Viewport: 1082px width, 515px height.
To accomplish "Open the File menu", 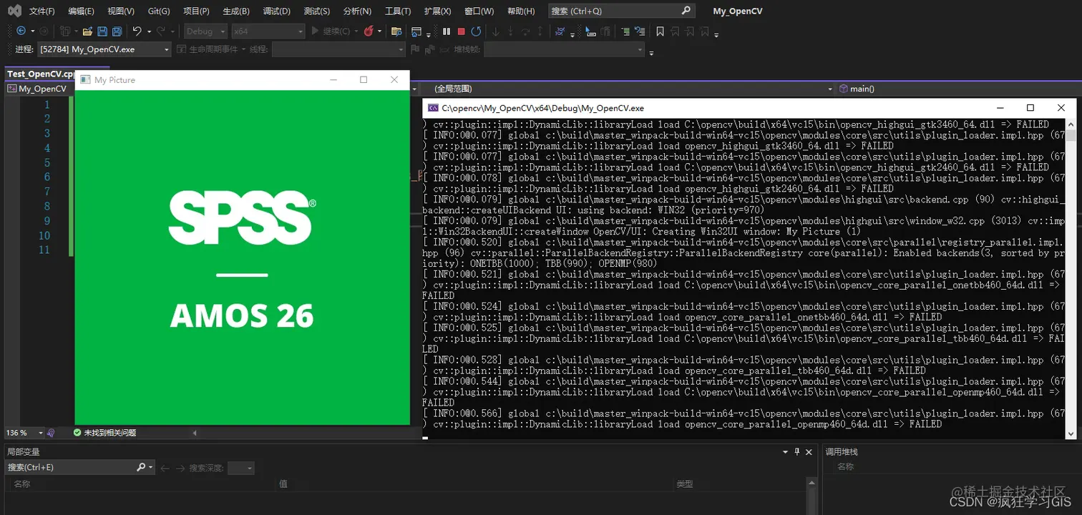I will click(x=42, y=11).
